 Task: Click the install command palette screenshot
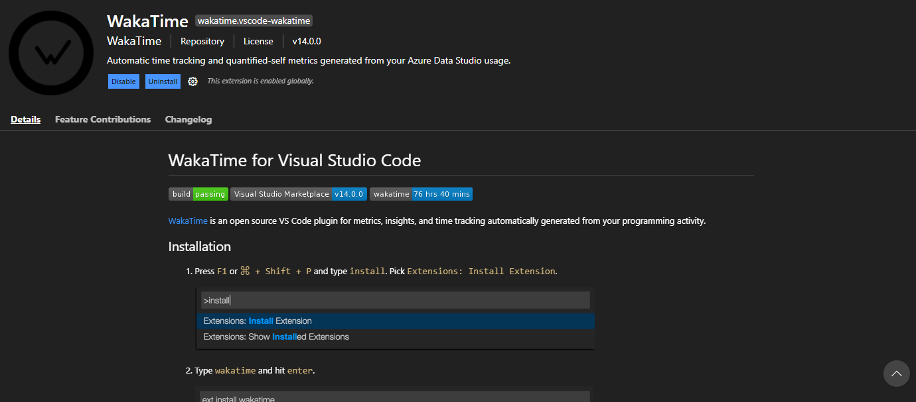point(395,319)
